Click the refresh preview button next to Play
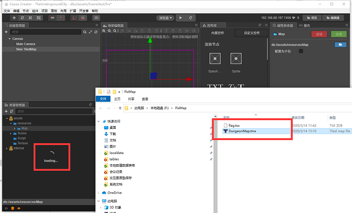The height and width of the screenshot is (213, 352). pyautogui.click(x=191, y=18)
